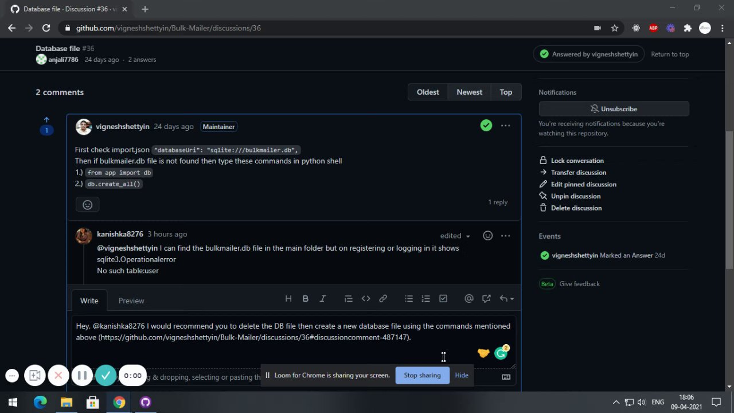Open Microsoft Edge from taskbar

coord(40,402)
